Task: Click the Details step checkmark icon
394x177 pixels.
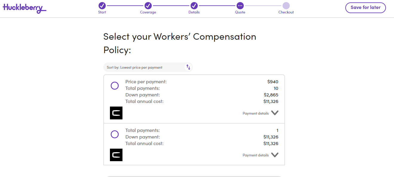Action: (x=194, y=6)
